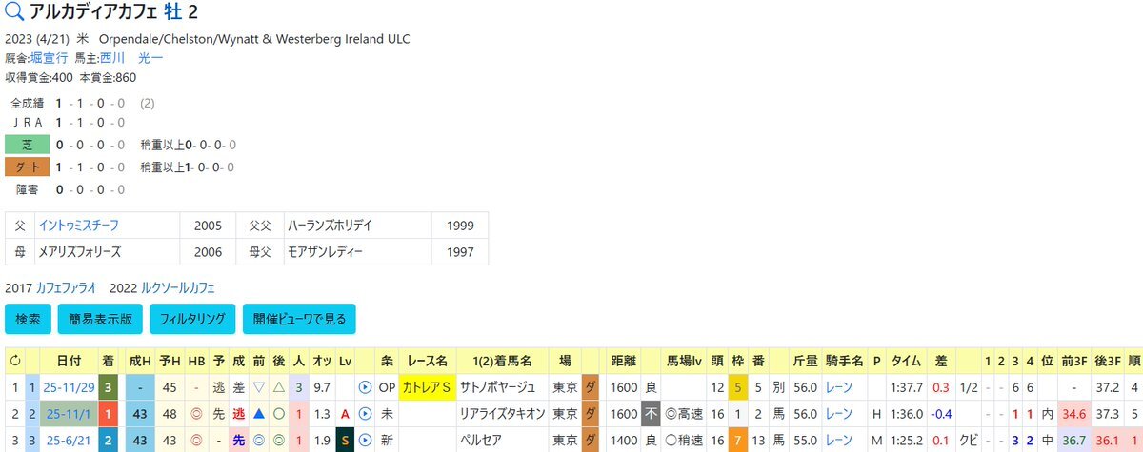This screenshot has height=452, width=1143.
Task: Sort by レース名 column header
Action: 428,362
